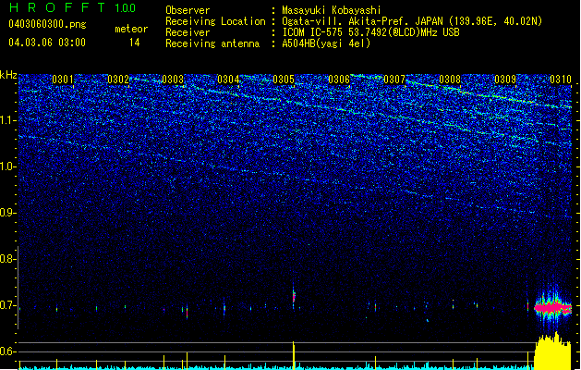Click the 1.0 frequency axis label
This screenshot has width=581, height=370.
(x=8, y=166)
